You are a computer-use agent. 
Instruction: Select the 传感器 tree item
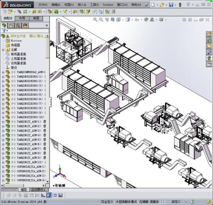[x=16, y=45]
